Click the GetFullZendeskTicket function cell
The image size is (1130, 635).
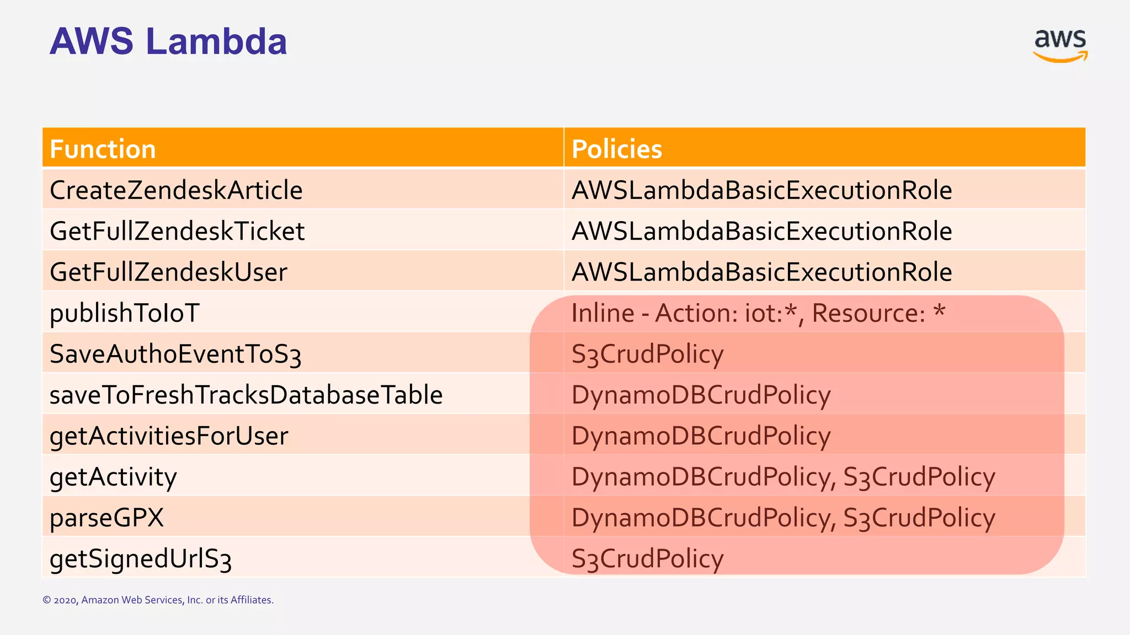[x=177, y=231]
